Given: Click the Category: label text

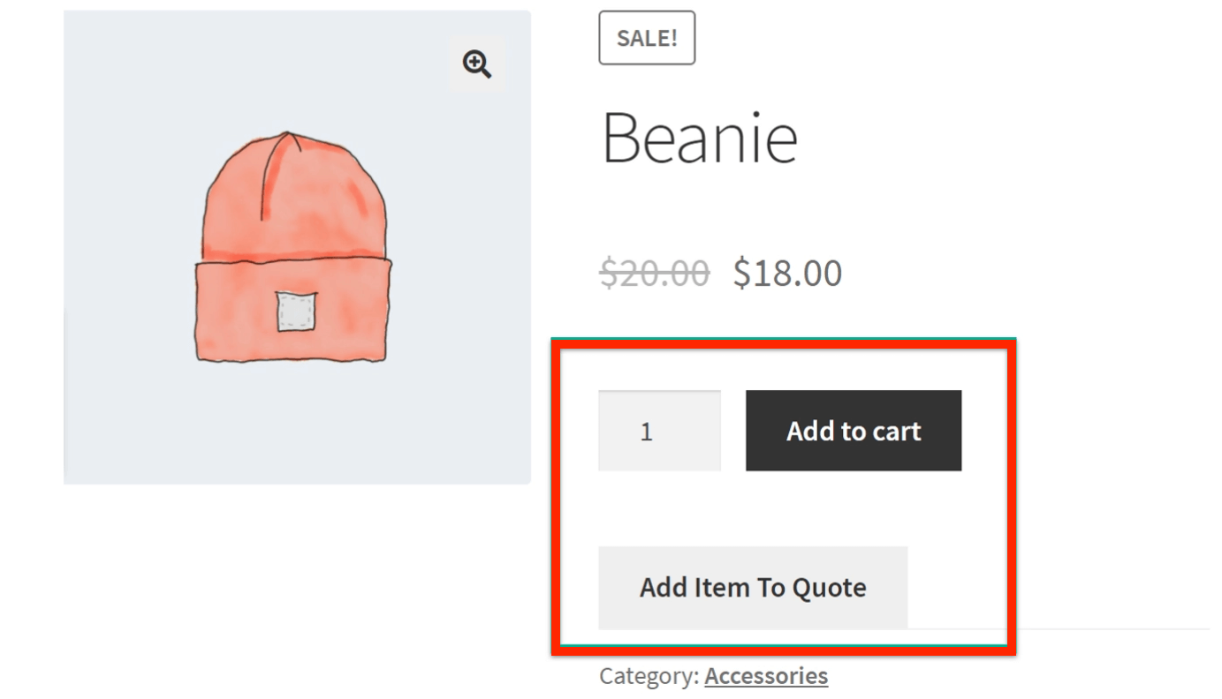Looking at the screenshot, I should point(649,676).
